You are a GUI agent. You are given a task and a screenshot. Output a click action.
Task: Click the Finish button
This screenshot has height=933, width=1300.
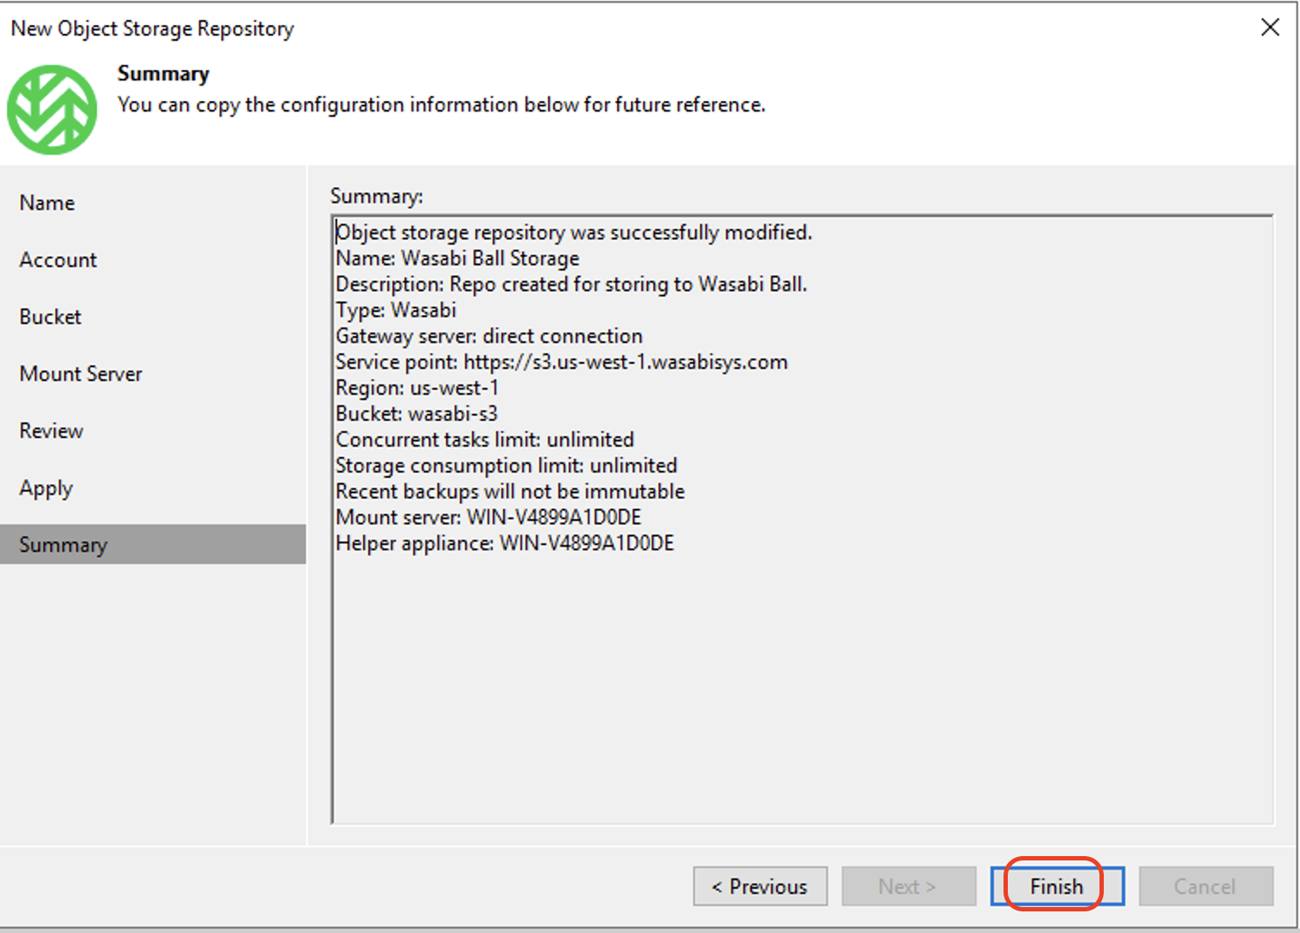point(1057,886)
